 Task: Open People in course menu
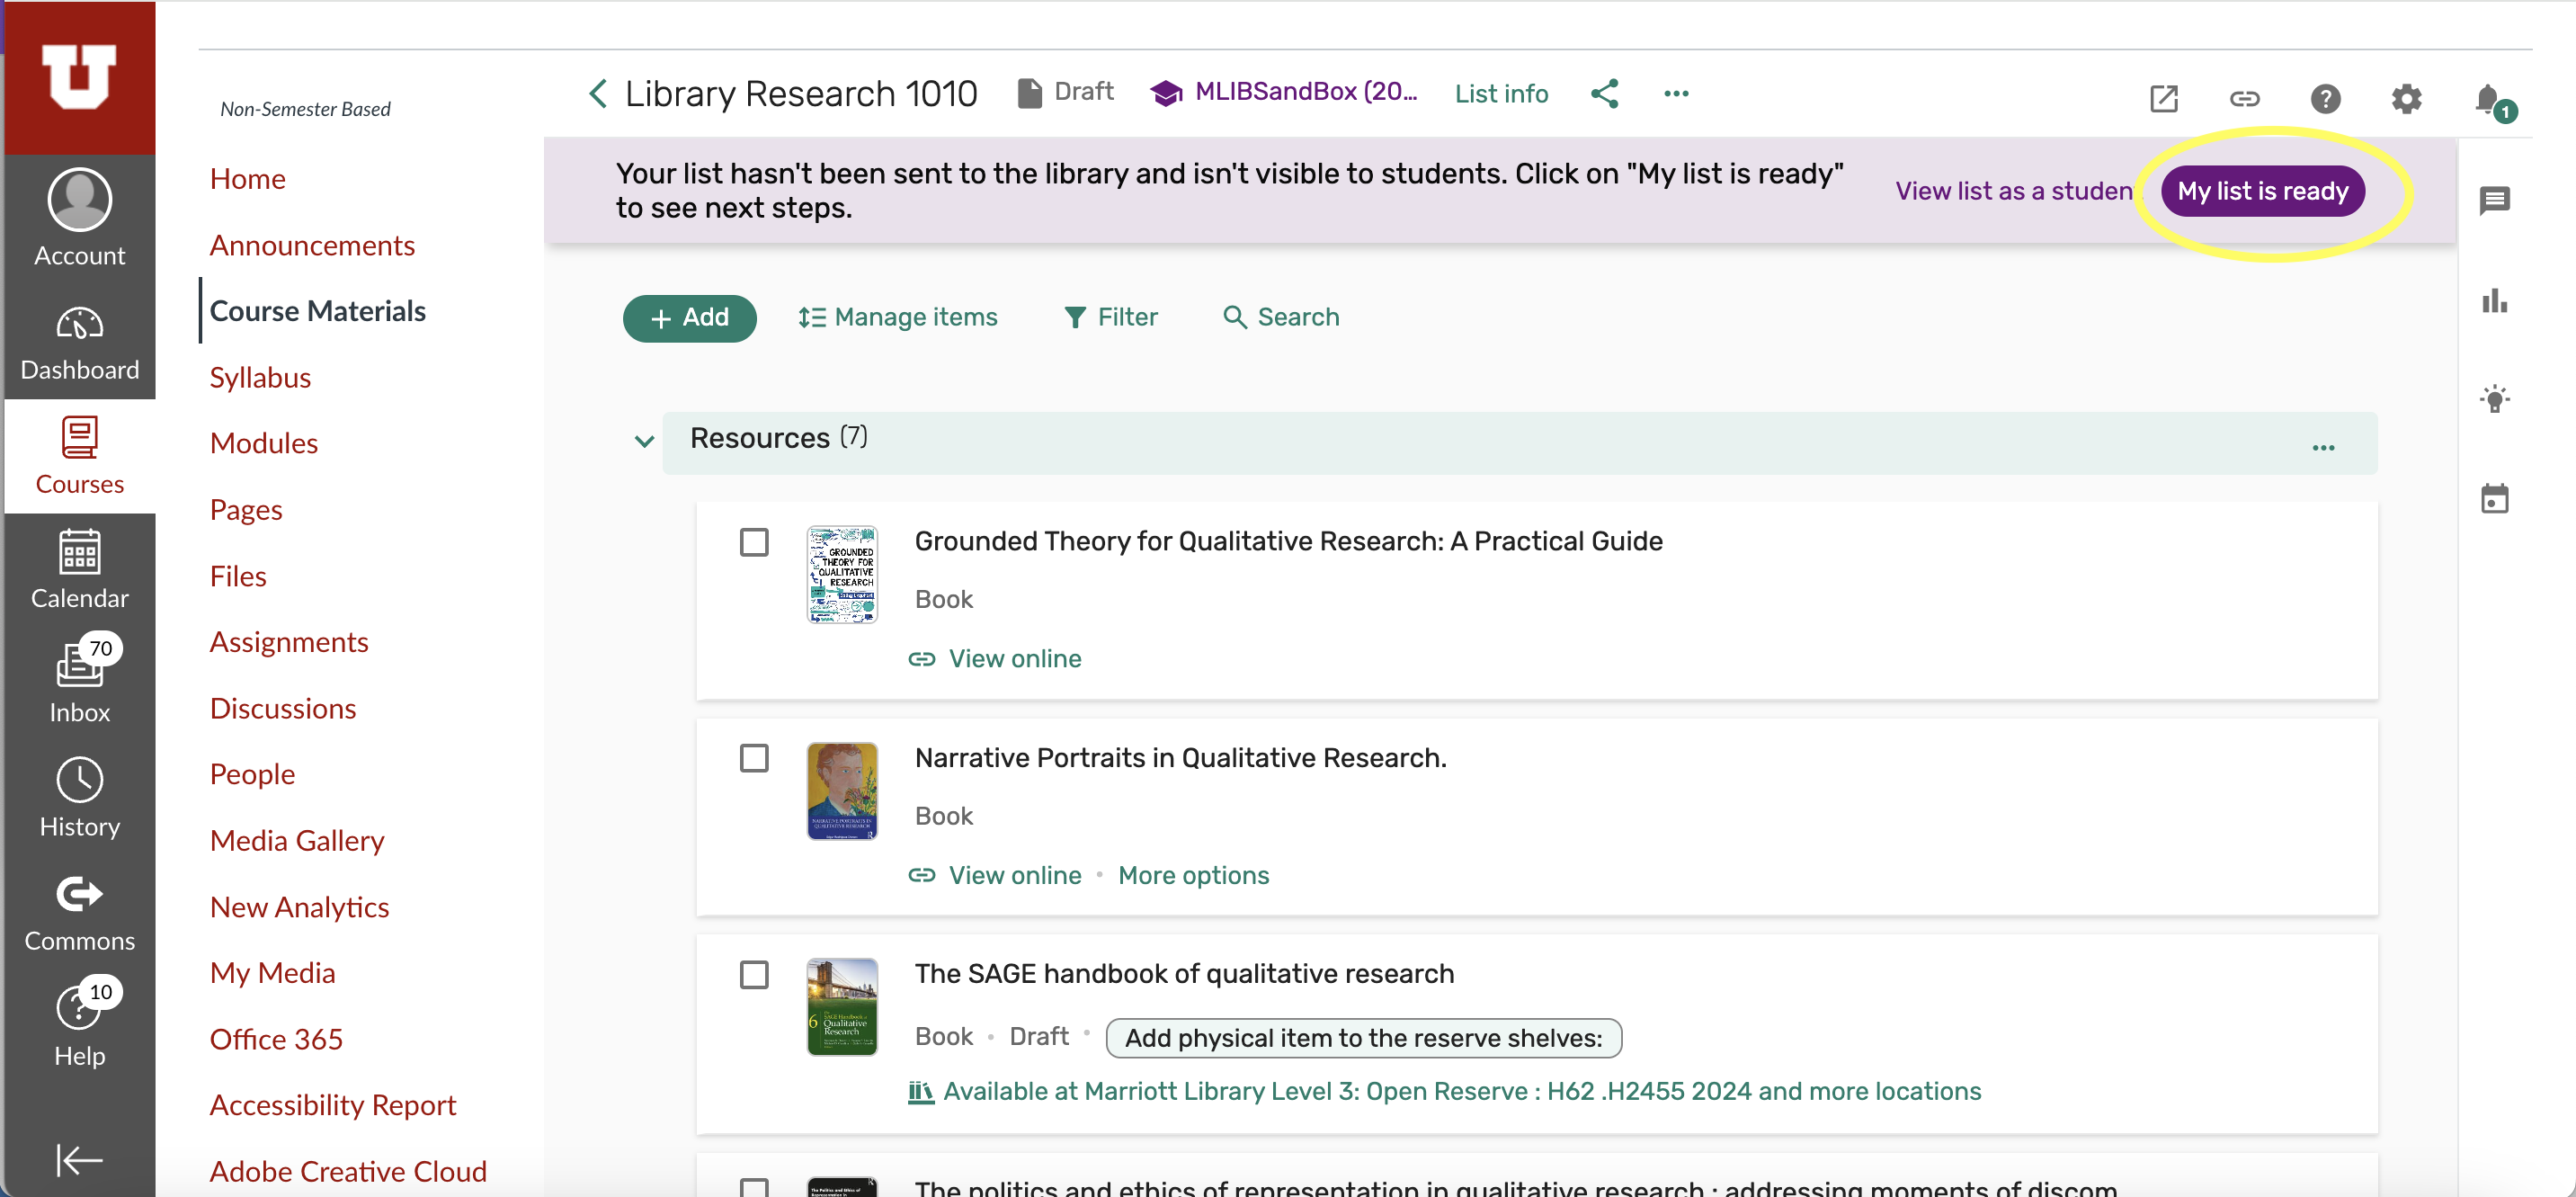252,775
